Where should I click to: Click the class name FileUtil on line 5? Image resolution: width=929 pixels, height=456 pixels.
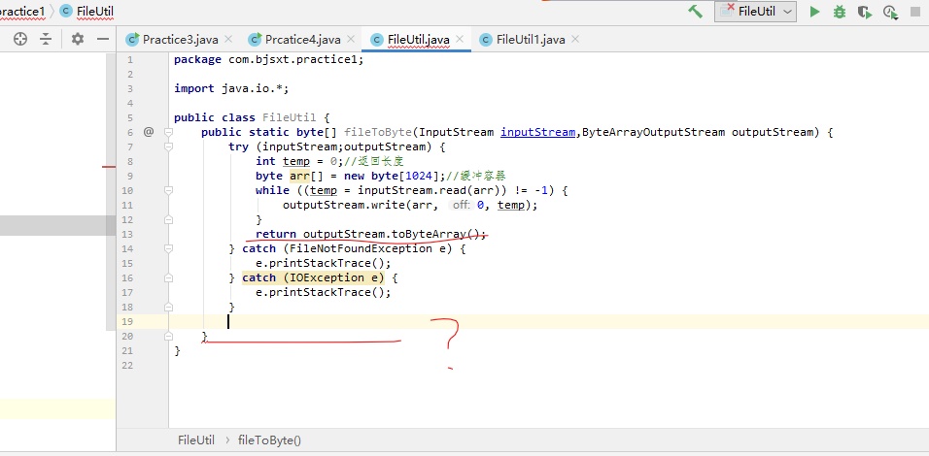290,117
